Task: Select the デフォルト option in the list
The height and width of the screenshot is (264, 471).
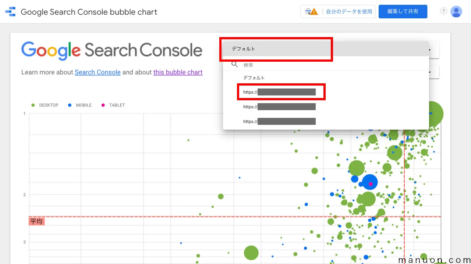Action: (x=254, y=78)
